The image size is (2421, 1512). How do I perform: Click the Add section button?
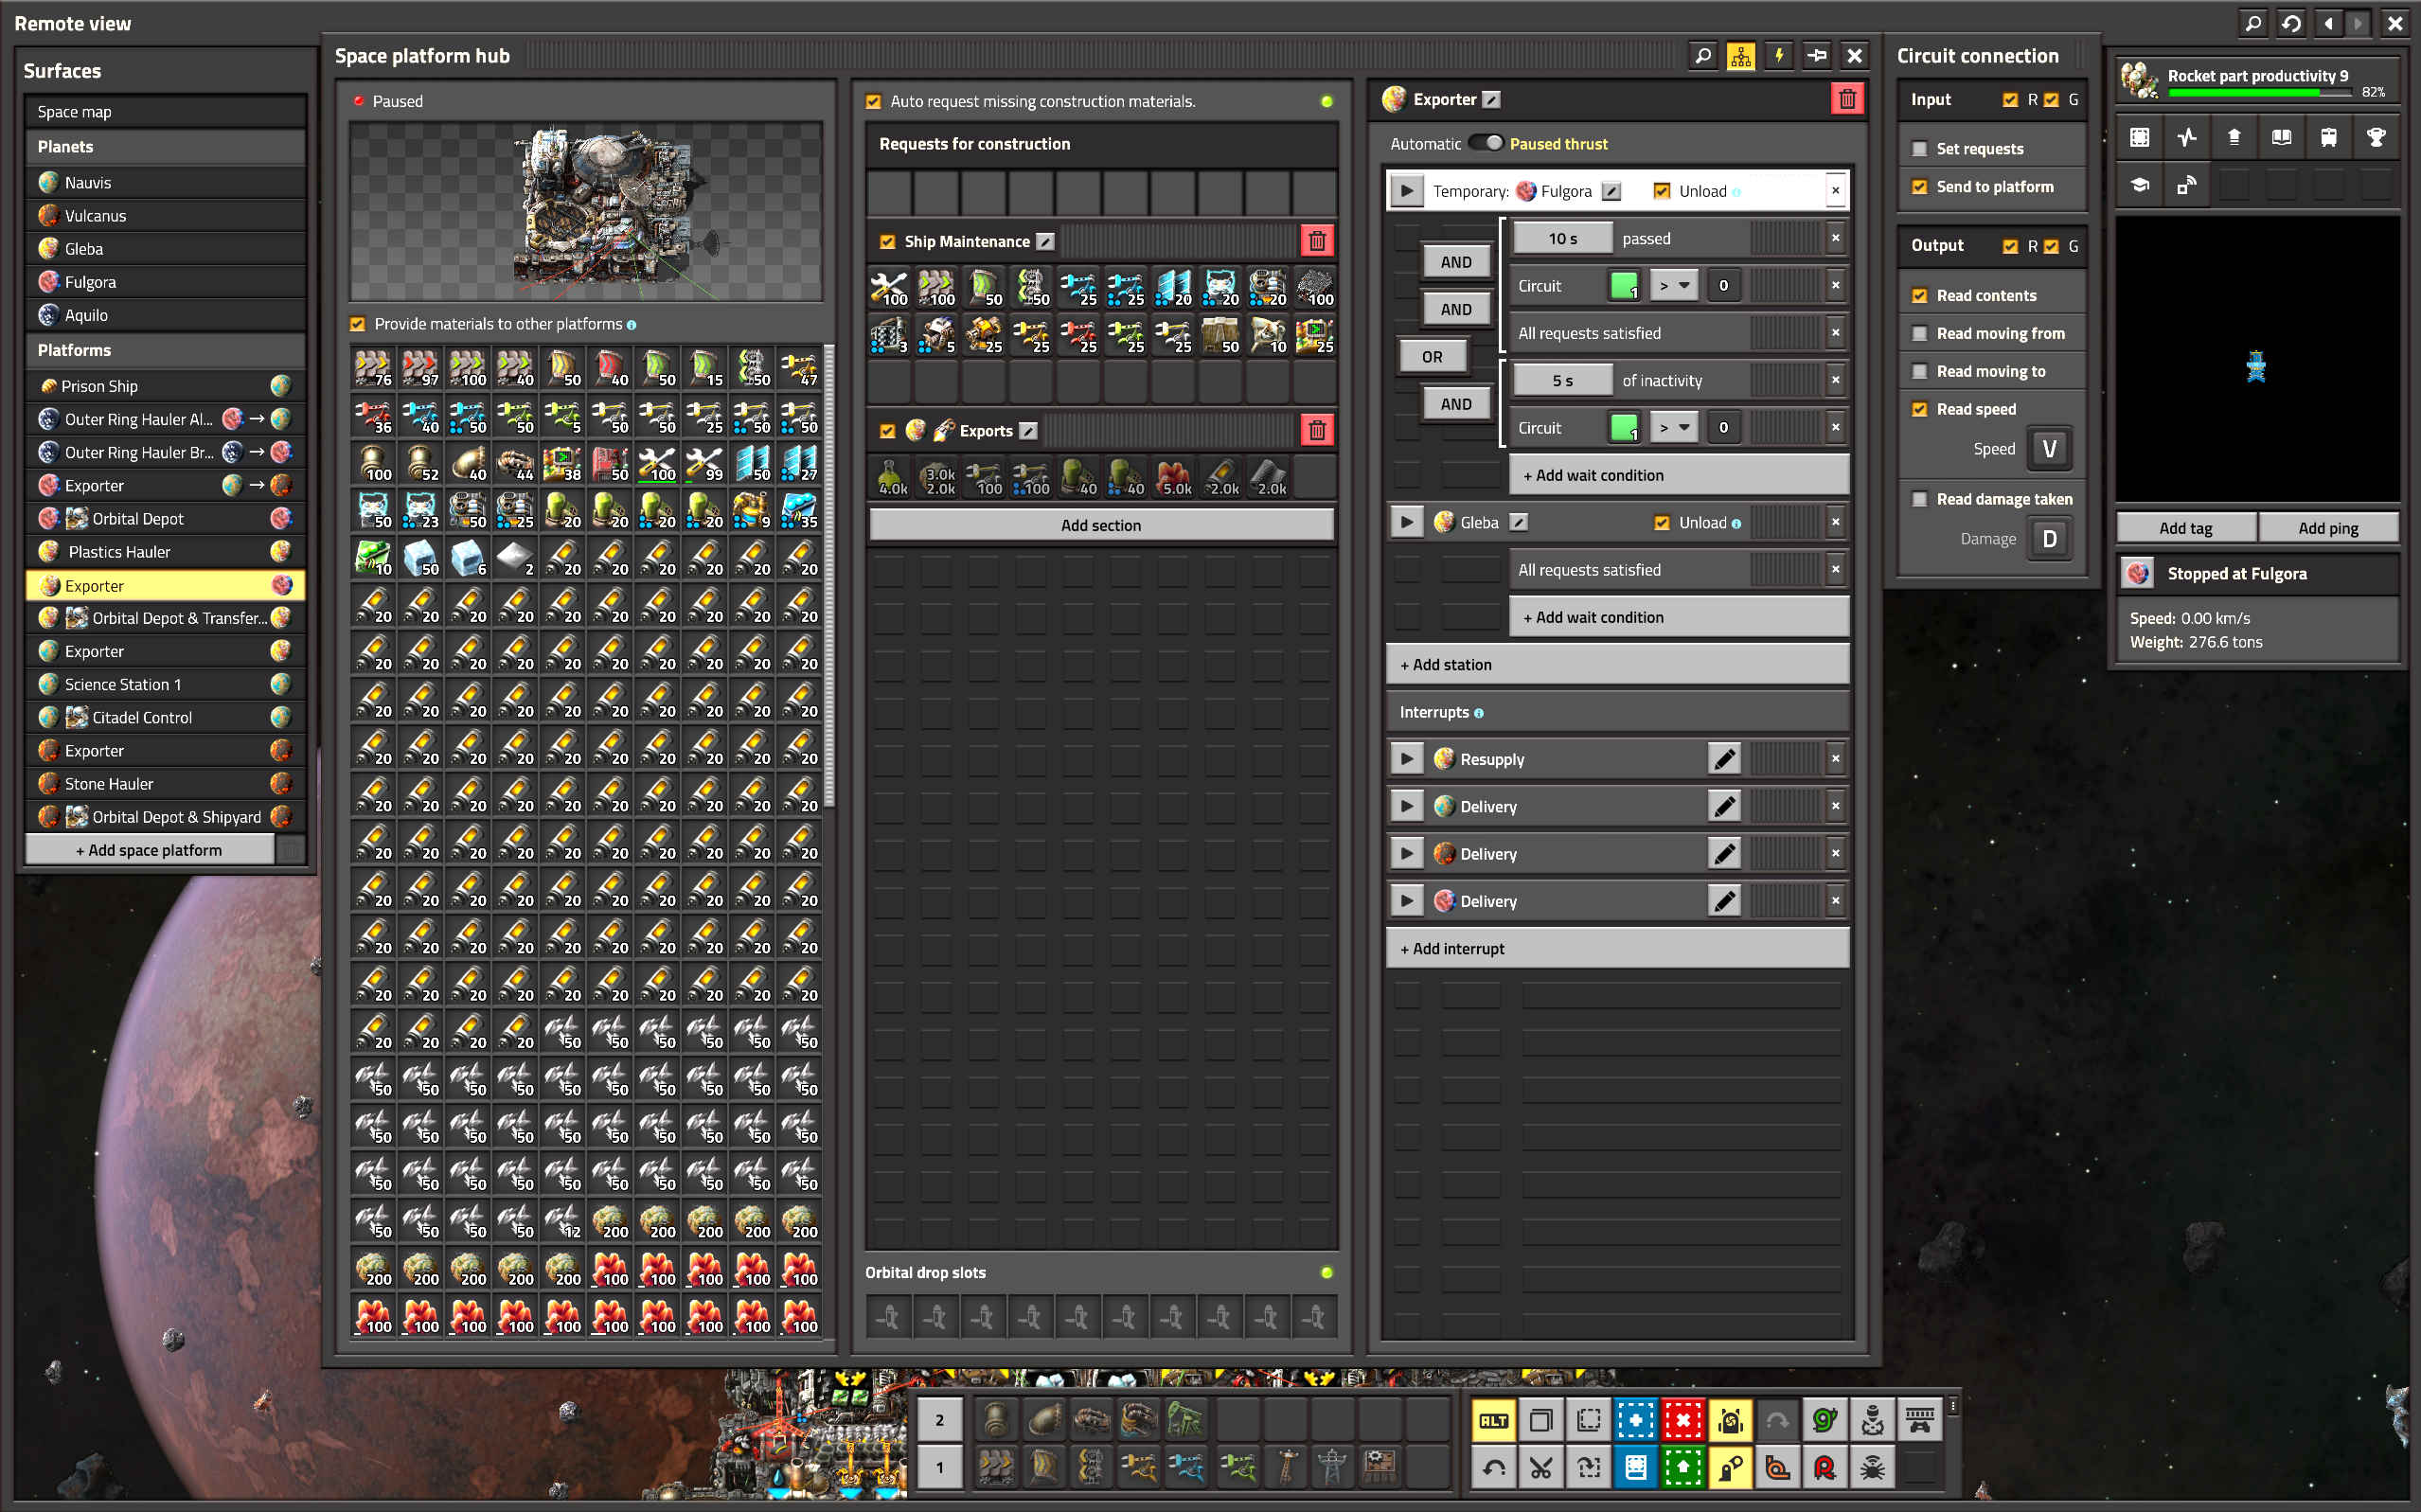pos(1100,524)
